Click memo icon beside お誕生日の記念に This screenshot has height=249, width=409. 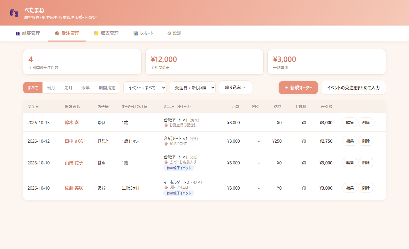(x=166, y=125)
